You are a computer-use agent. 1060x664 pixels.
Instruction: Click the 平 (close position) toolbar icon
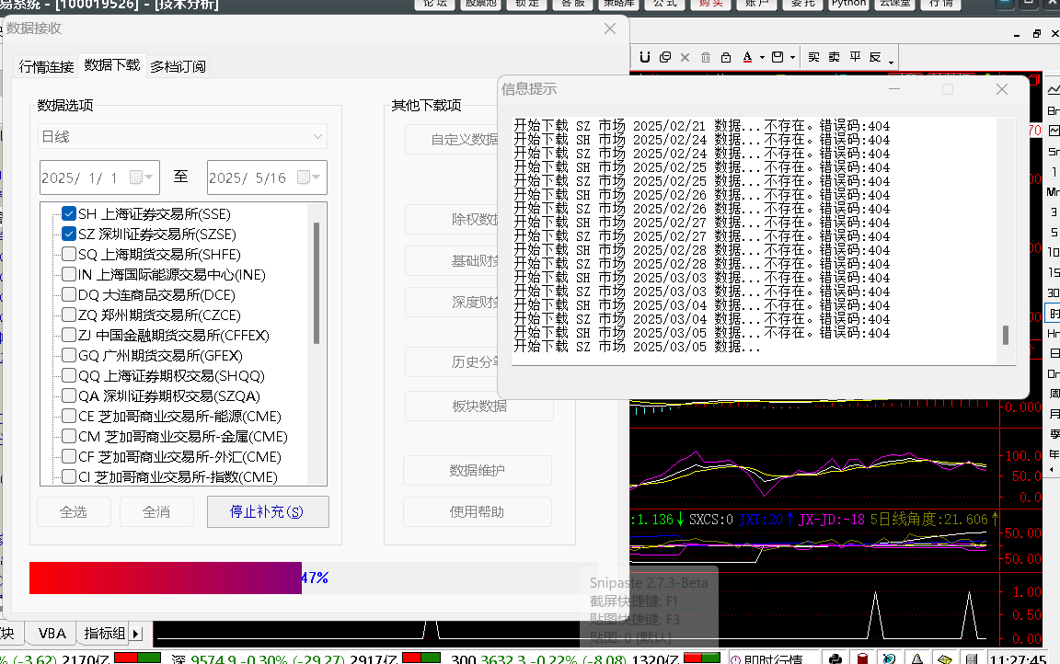[x=855, y=57]
